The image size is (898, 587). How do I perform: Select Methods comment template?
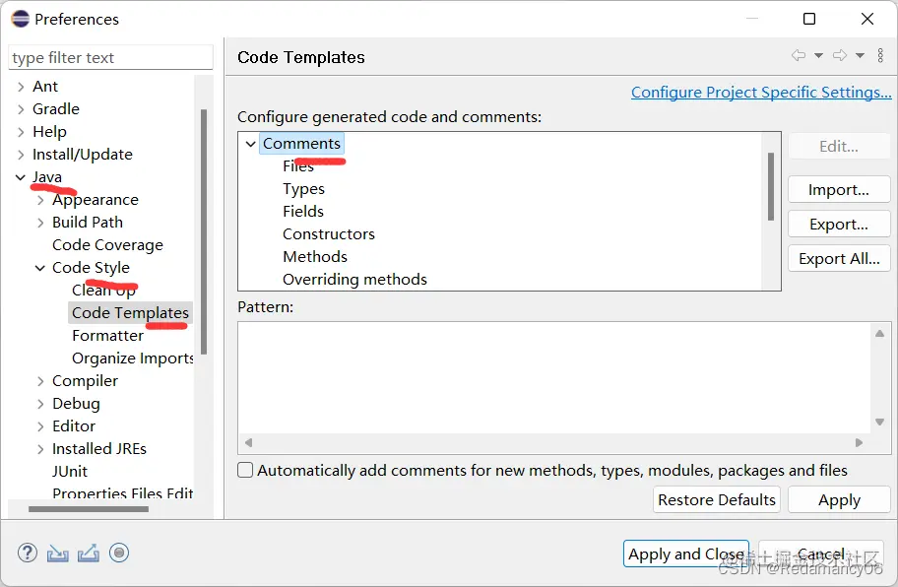tap(315, 256)
